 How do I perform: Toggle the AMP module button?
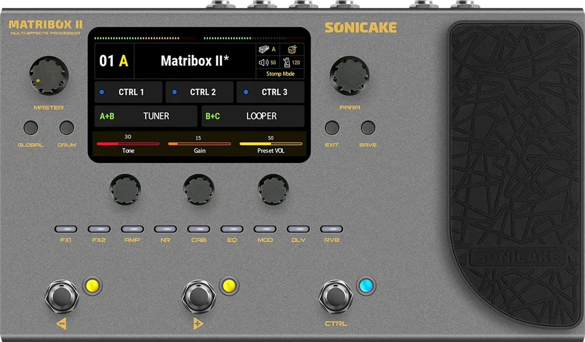[x=132, y=229]
